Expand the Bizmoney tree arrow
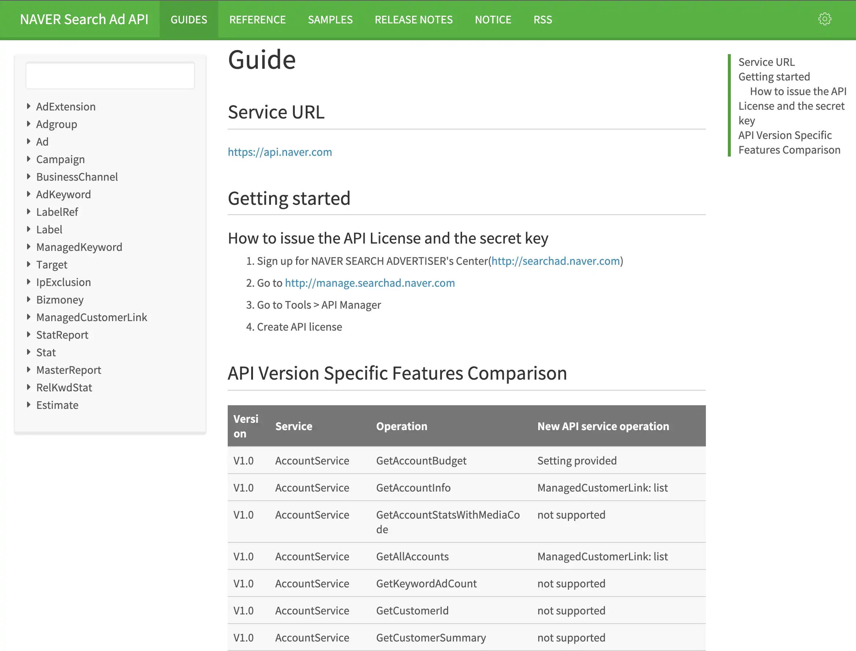Viewport: 856px width, 651px height. tap(29, 299)
